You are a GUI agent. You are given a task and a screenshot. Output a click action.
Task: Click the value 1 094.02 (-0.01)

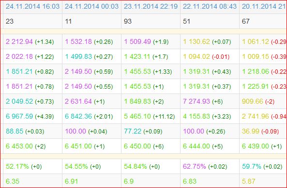(x=206, y=57)
